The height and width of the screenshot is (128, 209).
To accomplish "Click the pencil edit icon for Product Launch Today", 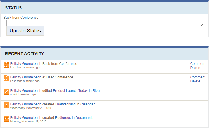I will point(6,92).
